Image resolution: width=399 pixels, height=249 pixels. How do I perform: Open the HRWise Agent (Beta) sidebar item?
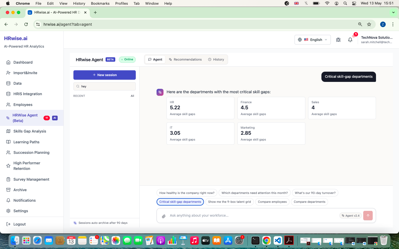(32, 118)
